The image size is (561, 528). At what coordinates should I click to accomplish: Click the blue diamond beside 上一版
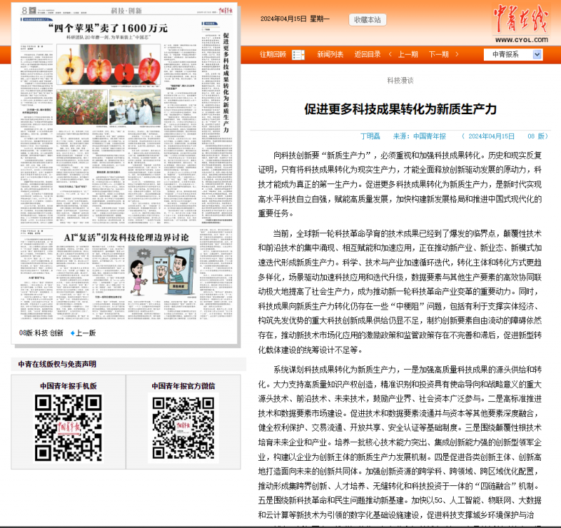(x=72, y=333)
